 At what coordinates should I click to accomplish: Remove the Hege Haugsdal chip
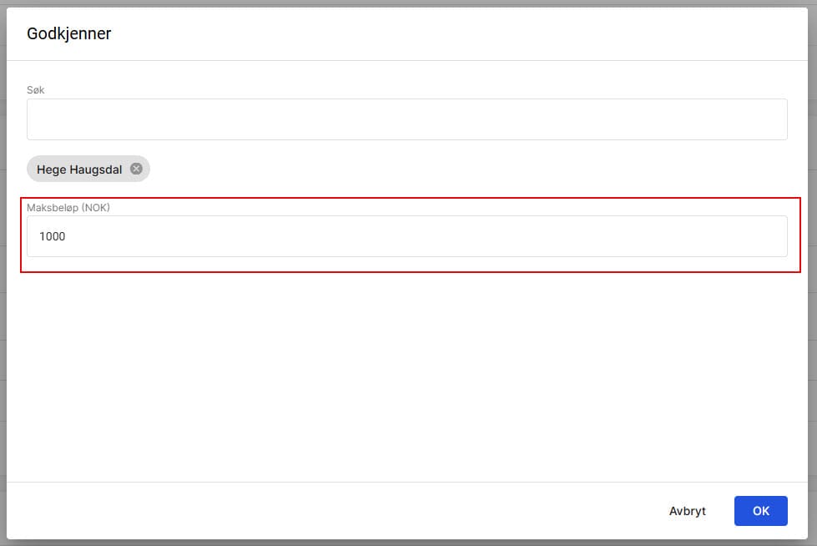pos(136,169)
